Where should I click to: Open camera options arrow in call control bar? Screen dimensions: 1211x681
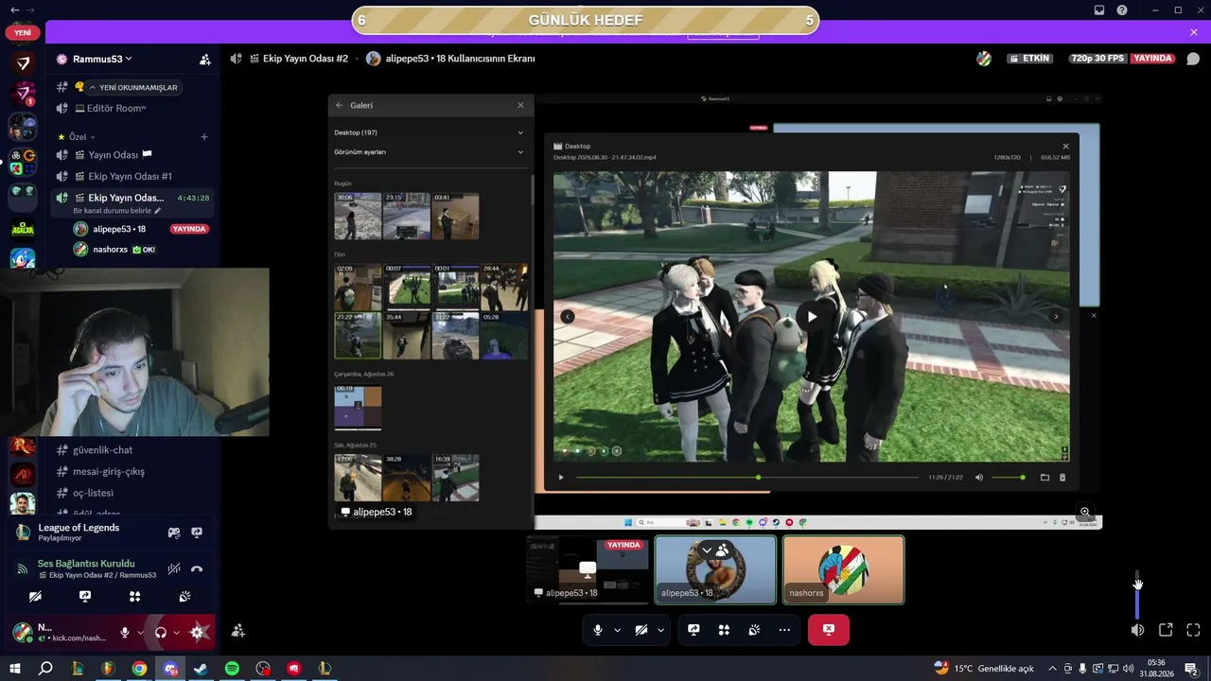660,630
